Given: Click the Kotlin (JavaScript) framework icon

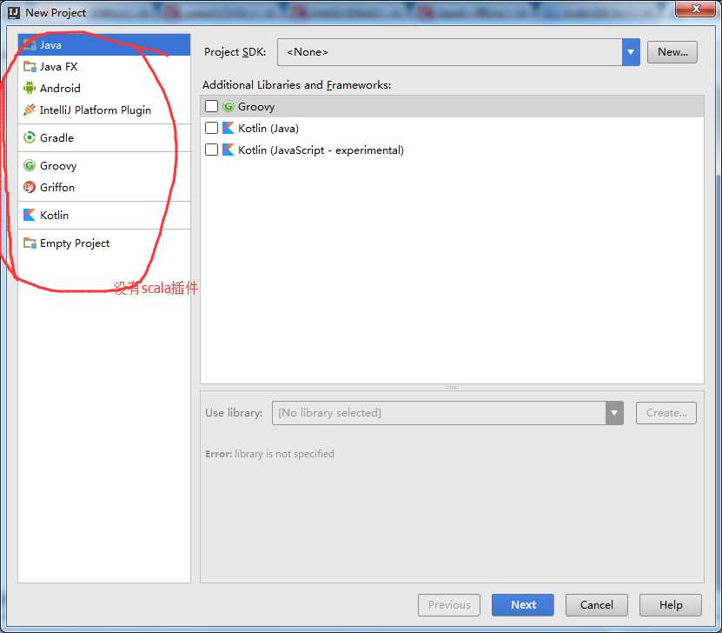Looking at the screenshot, I should click(x=229, y=150).
